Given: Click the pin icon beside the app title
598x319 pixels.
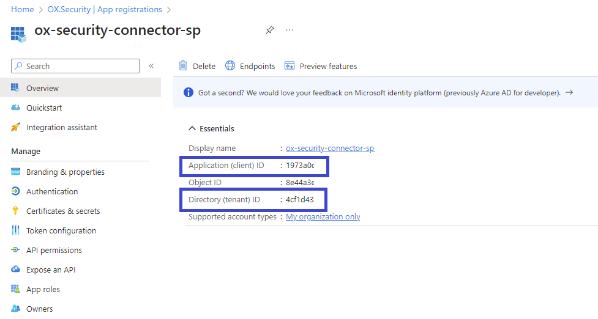Looking at the screenshot, I should click(270, 30).
